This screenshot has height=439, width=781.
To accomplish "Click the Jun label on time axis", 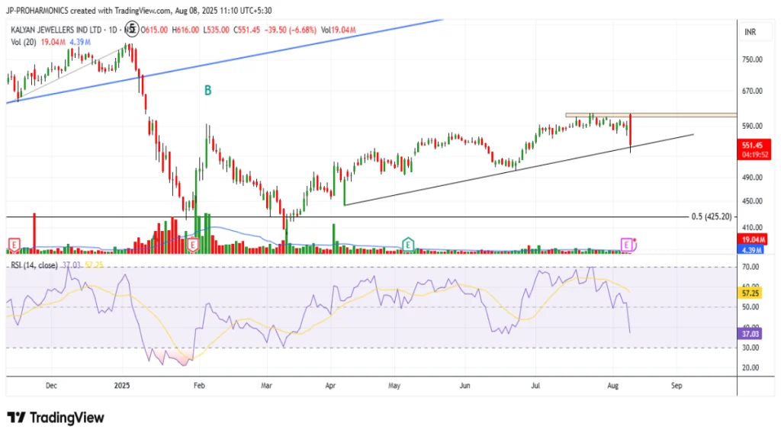I will (x=464, y=386).
